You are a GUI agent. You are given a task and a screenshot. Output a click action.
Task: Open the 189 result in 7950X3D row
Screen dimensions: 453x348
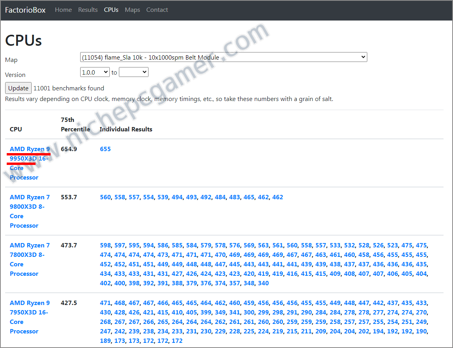tap(105, 341)
